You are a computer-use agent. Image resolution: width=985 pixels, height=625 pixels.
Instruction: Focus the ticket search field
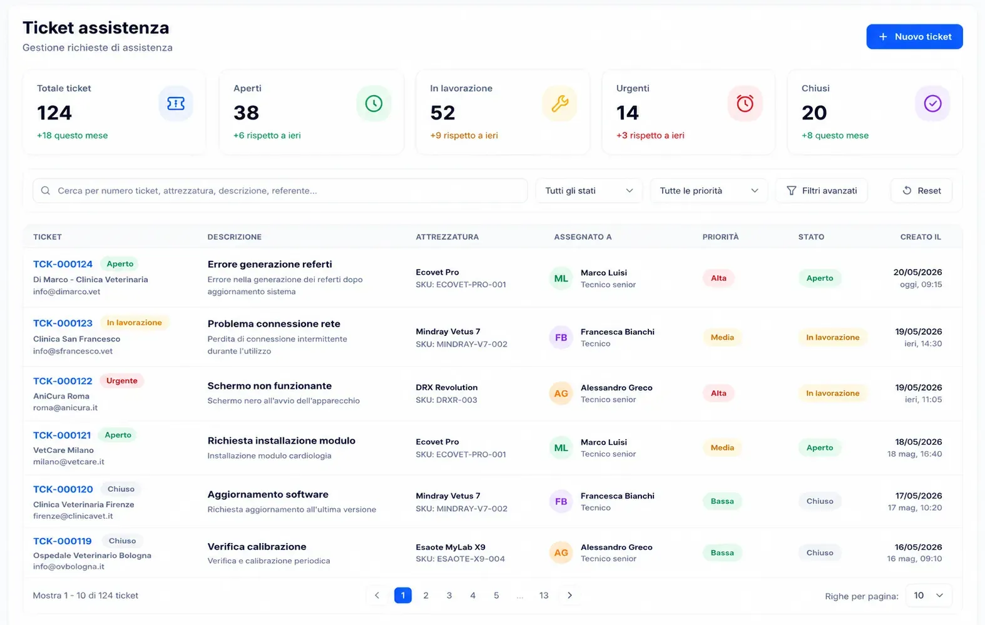280,191
